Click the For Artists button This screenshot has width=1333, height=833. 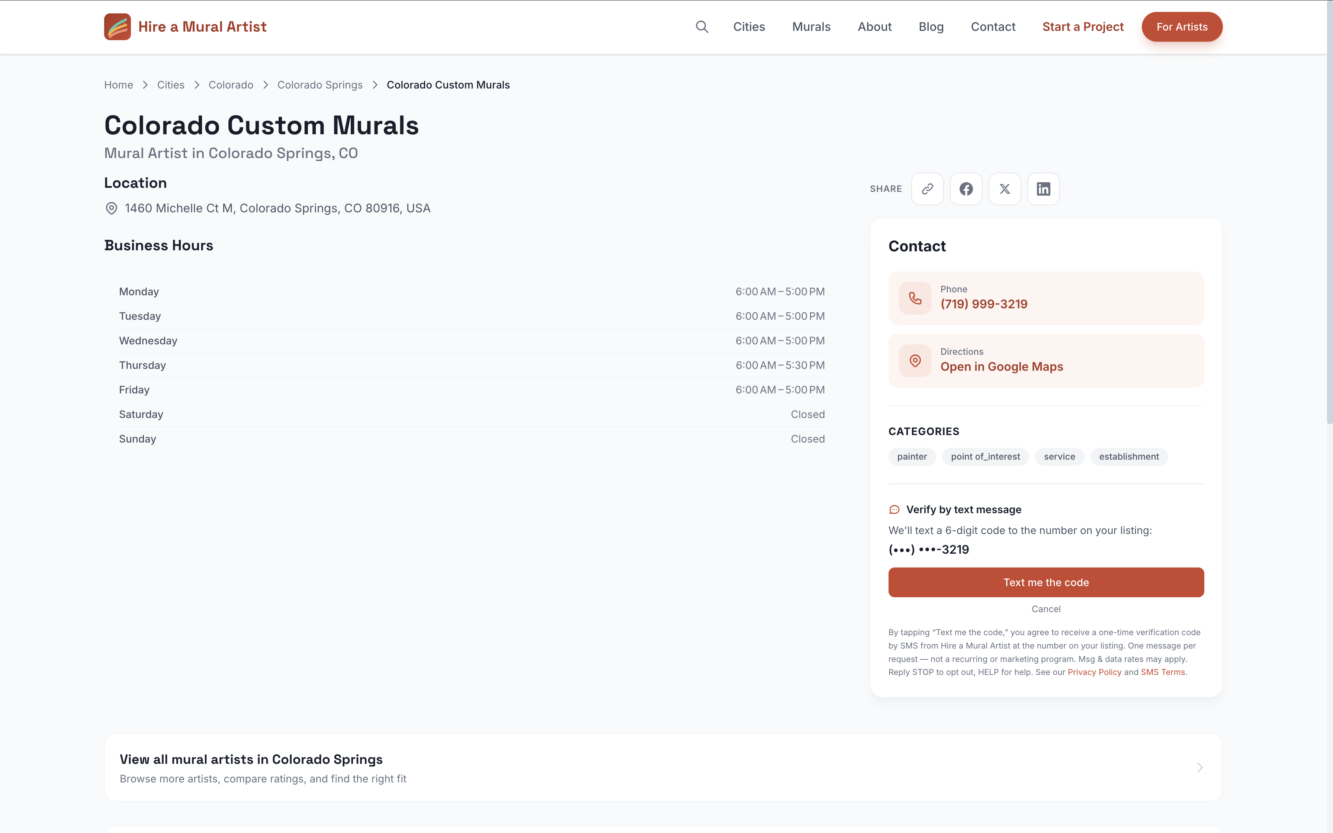point(1182,26)
